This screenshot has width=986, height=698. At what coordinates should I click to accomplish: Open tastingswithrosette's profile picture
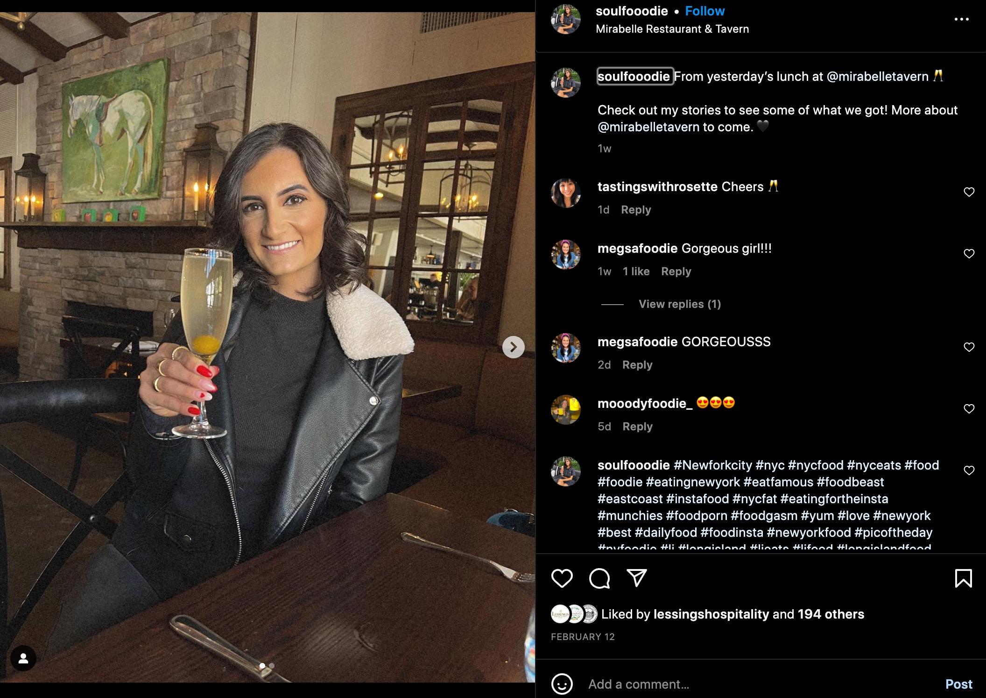click(x=566, y=192)
